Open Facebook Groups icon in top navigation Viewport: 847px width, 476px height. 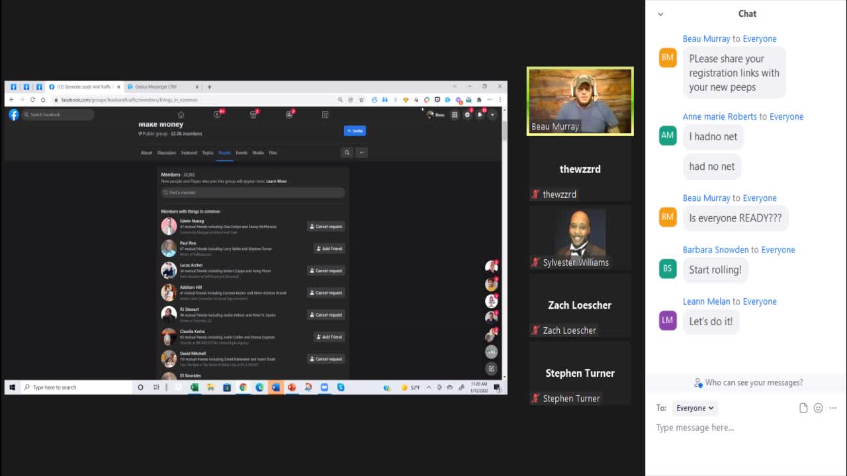289,114
